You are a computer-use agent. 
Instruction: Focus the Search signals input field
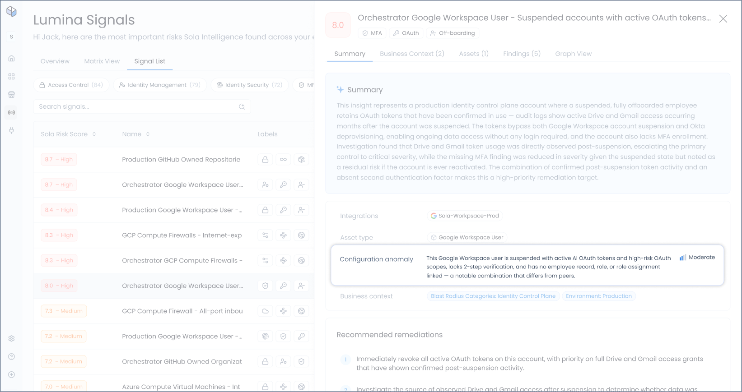(142, 106)
